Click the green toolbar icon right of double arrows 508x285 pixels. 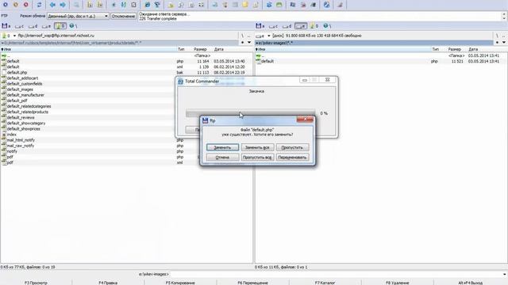279,5
